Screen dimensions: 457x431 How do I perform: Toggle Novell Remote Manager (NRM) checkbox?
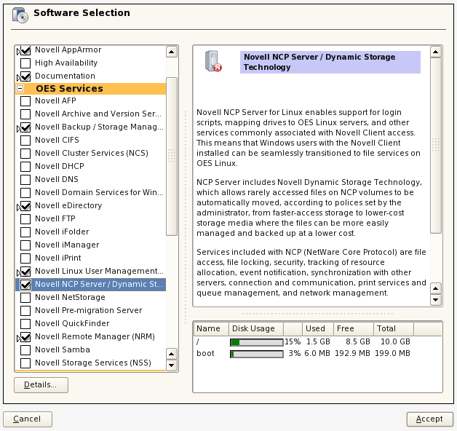click(x=25, y=337)
